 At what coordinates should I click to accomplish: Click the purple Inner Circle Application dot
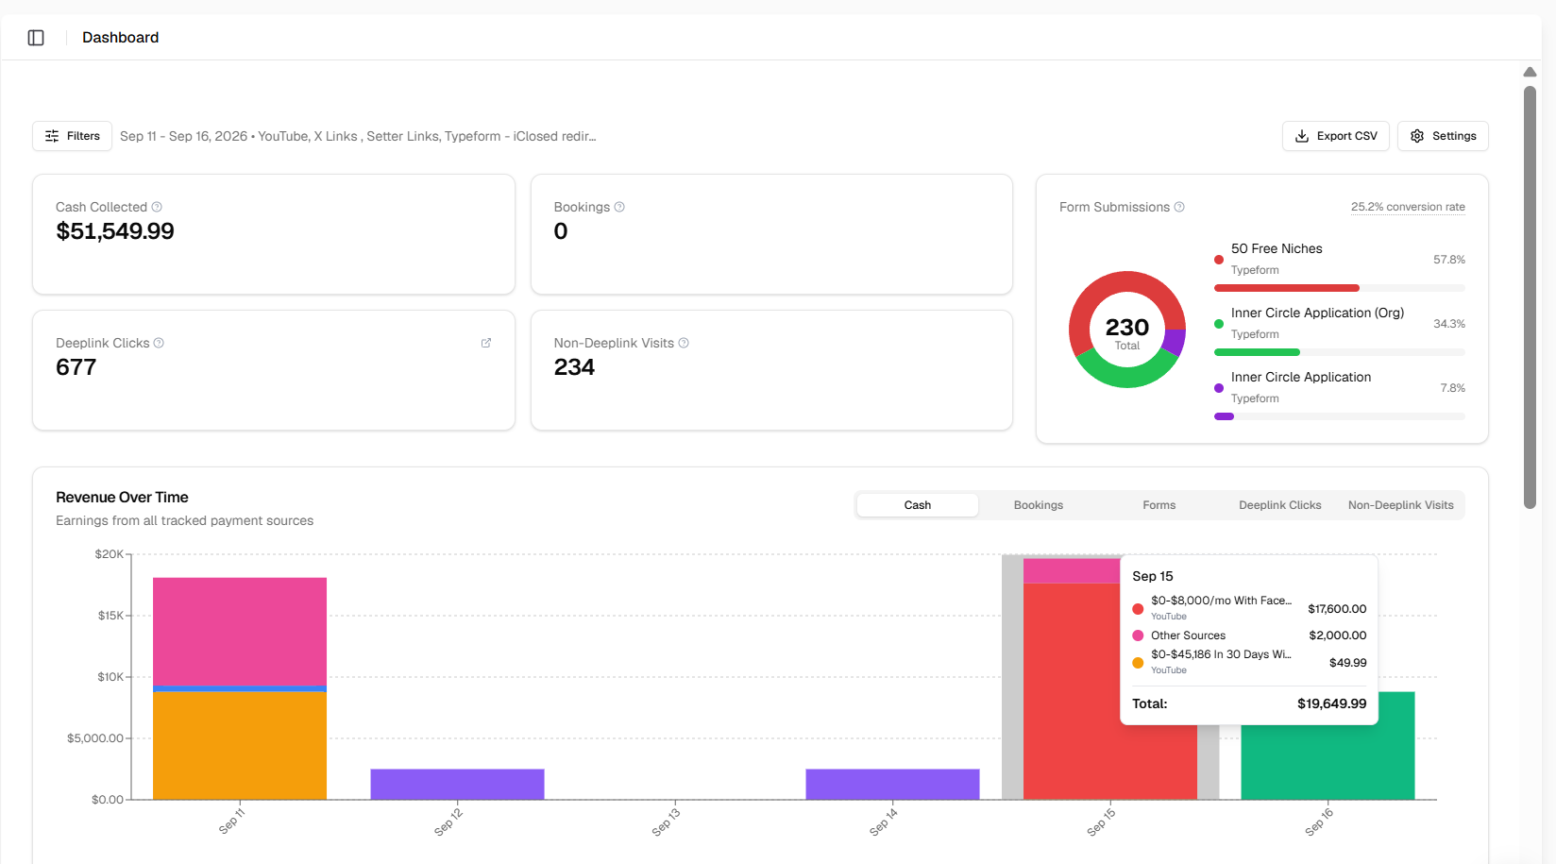(x=1219, y=388)
